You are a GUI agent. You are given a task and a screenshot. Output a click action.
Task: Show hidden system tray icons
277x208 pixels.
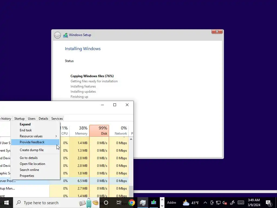click(205, 203)
